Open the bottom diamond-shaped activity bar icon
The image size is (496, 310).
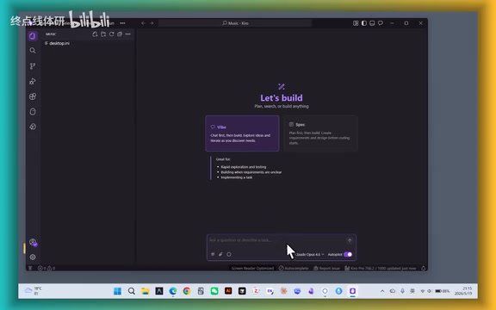pyautogui.click(x=32, y=127)
